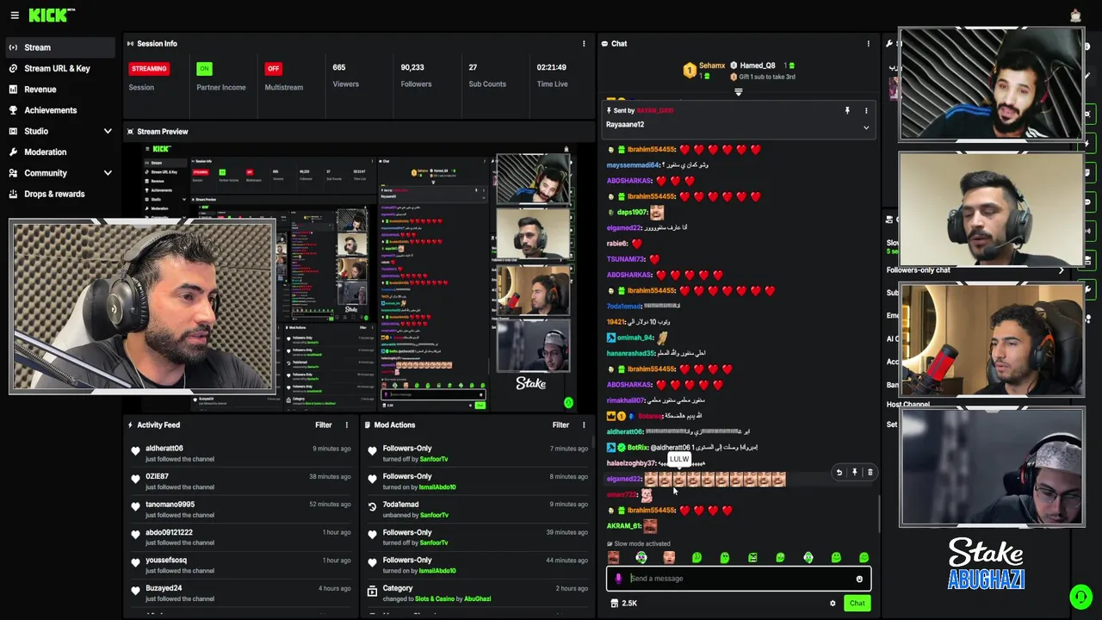Reply to elgamed22's emote message
Viewport: 1102px width, 620px height.
839,473
